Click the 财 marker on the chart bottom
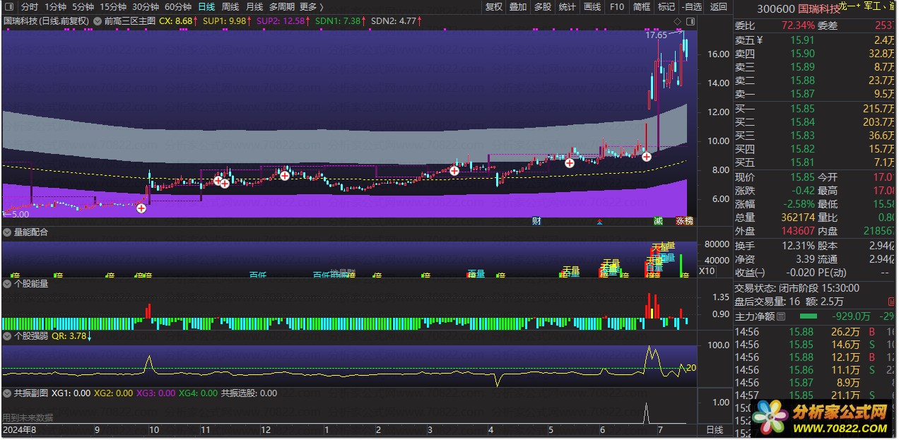The height and width of the screenshot is (440, 899). (537, 221)
